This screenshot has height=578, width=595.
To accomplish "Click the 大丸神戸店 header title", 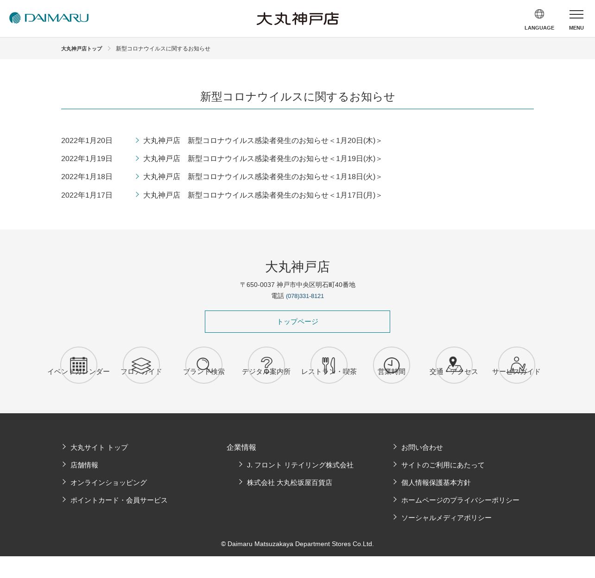I will click(x=297, y=19).
